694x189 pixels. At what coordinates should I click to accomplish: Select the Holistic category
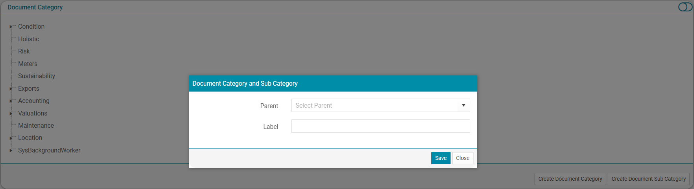pyautogui.click(x=28, y=39)
